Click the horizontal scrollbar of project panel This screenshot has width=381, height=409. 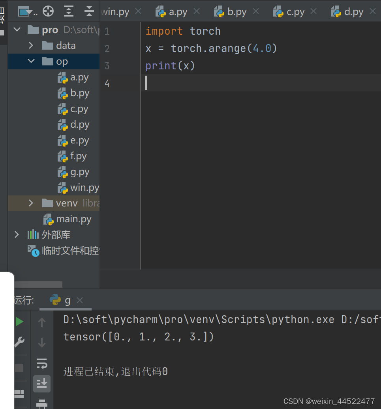coord(38,284)
